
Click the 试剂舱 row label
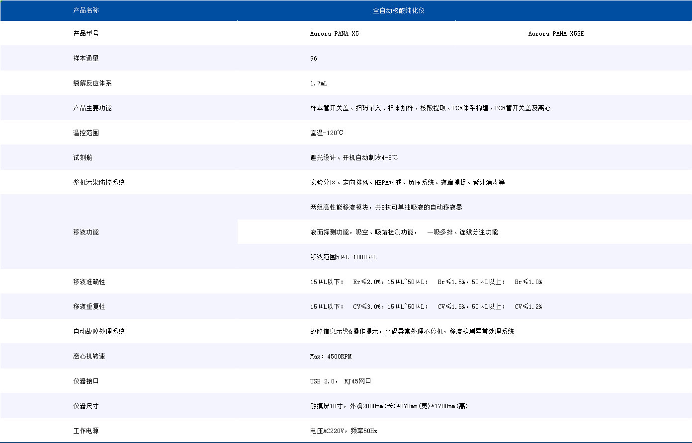83,158
